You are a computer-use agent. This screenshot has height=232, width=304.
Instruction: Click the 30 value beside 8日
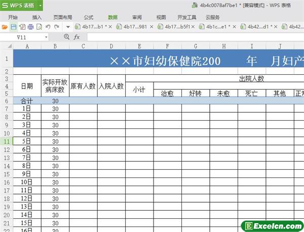55,166
